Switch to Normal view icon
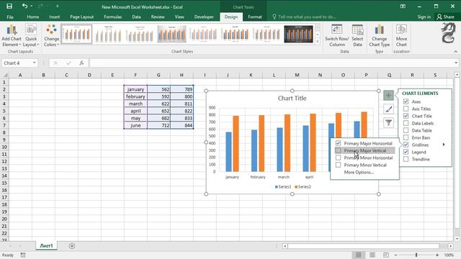The width and height of the screenshot is (461, 259). point(358,255)
